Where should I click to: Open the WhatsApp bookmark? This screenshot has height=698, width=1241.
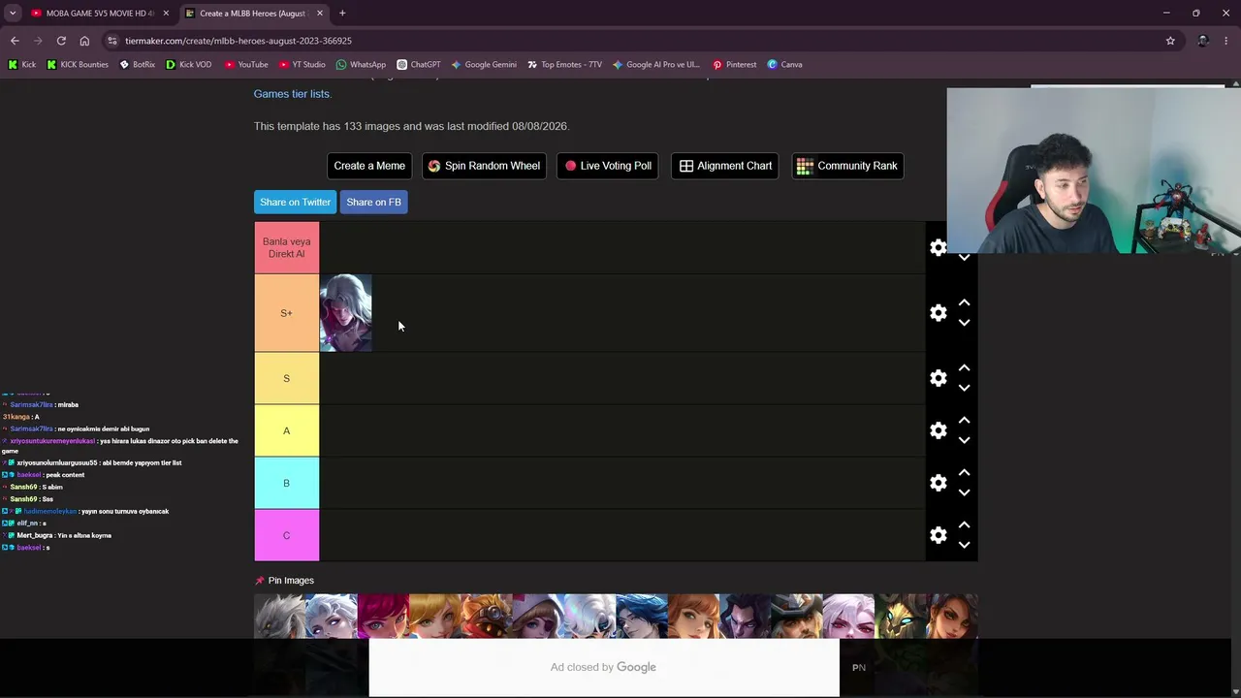point(361,65)
